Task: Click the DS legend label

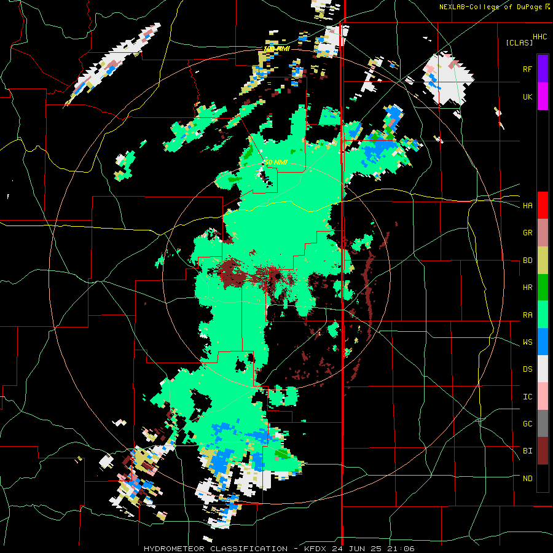Action: [x=527, y=369]
